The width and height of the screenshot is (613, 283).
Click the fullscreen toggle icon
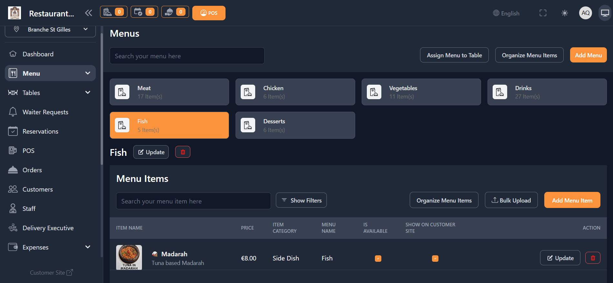tap(543, 13)
